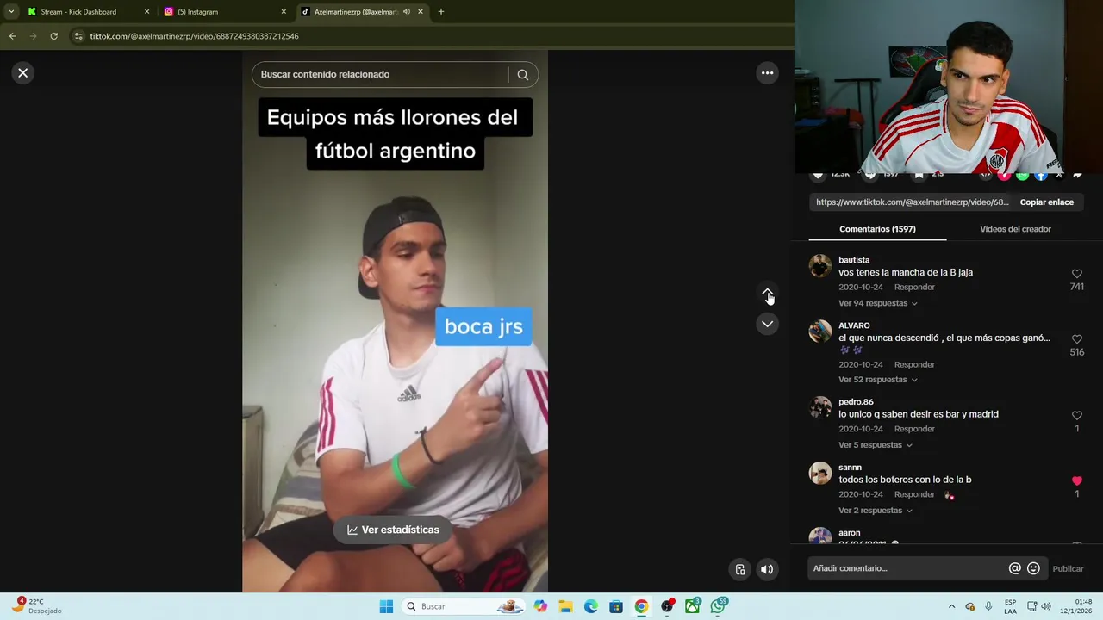Open Windows Start menu
The width and height of the screenshot is (1103, 620).
coord(386,606)
